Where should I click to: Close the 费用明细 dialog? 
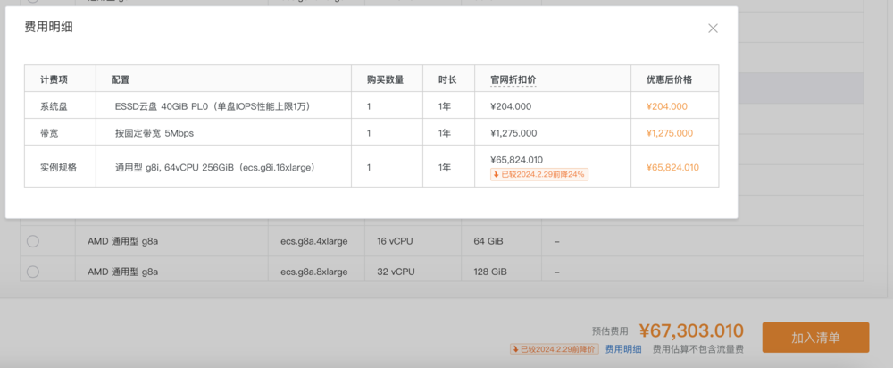[x=713, y=28]
